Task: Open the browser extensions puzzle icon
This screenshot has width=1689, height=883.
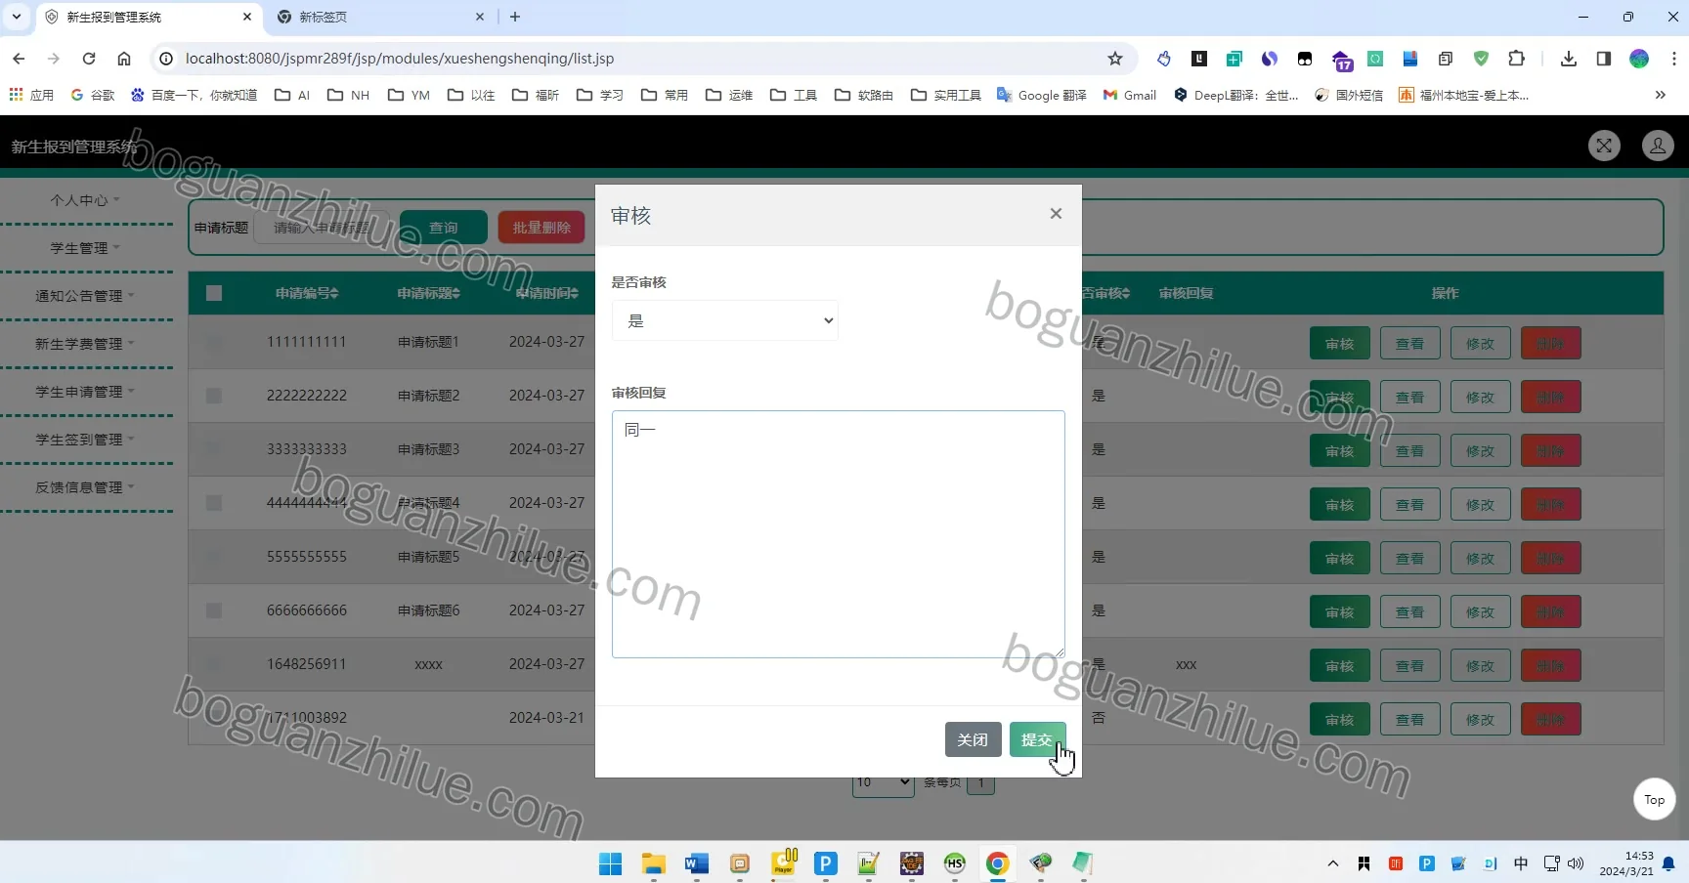Action: (x=1516, y=59)
